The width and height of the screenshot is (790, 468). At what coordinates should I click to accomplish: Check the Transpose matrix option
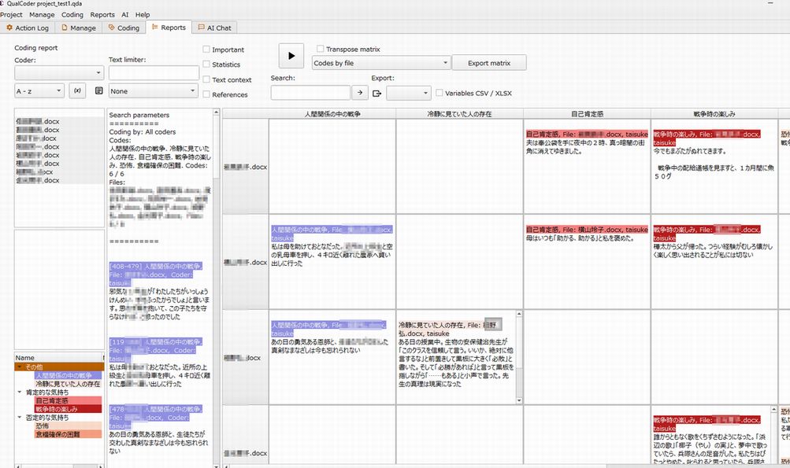coord(320,49)
